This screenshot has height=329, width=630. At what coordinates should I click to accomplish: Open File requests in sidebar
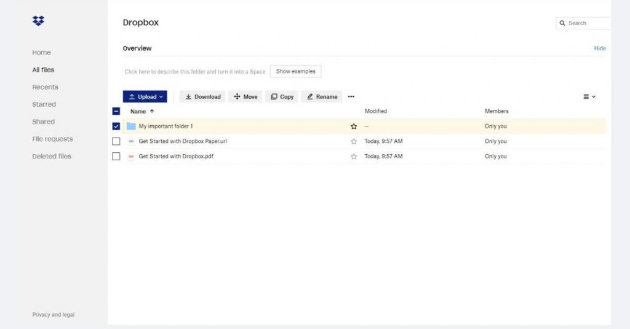[x=53, y=139]
